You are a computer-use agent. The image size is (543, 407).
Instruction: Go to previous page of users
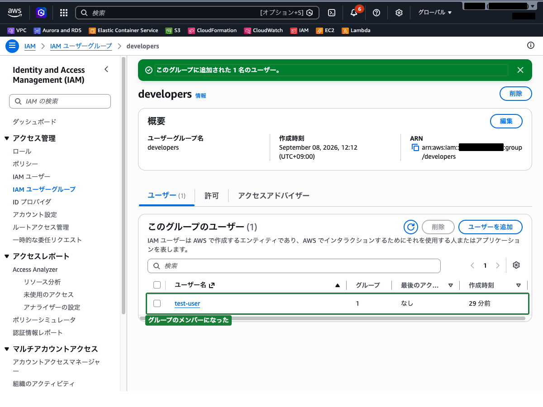pyautogui.click(x=472, y=265)
